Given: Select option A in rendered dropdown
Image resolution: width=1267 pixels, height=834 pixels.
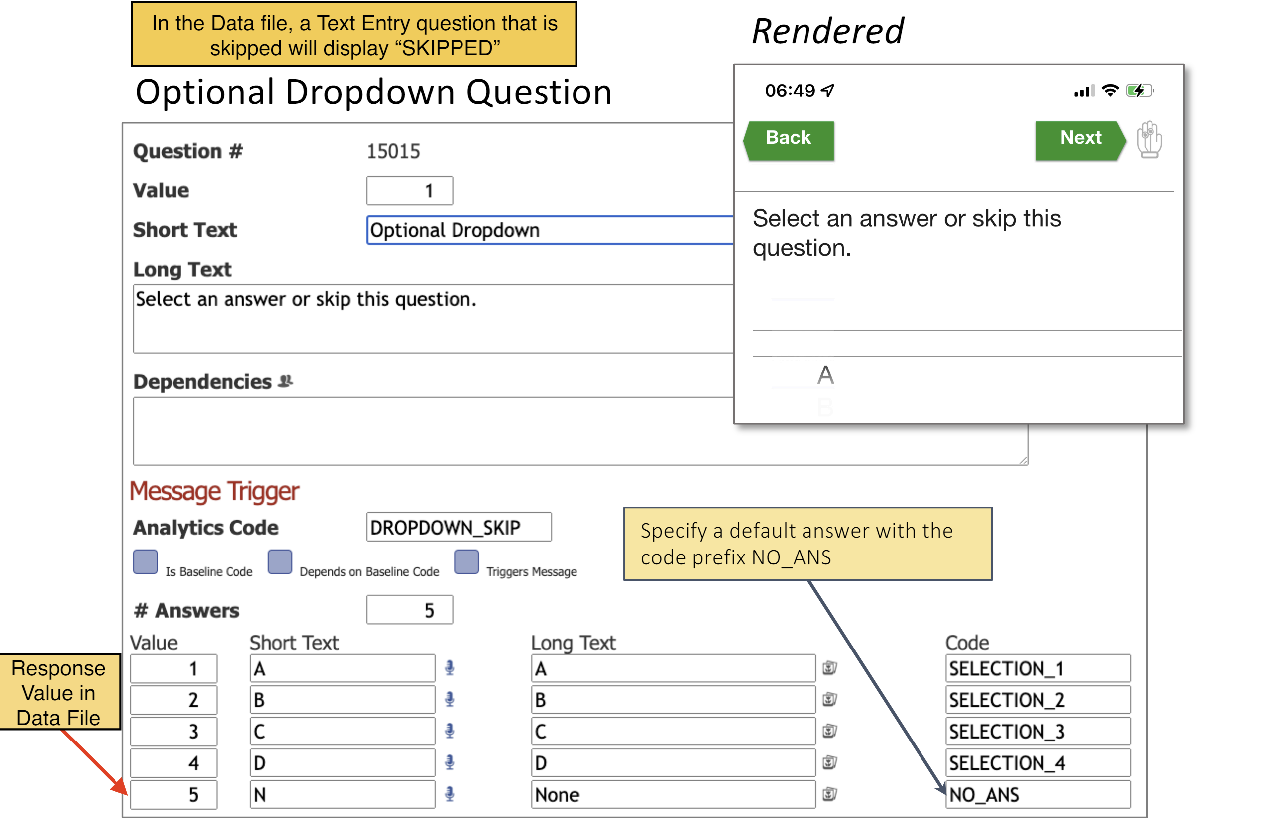Looking at the screenshot, I should pyautogui.click(x=825, y=375).
